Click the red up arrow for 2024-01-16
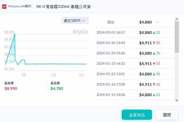184x122 pixels. click(154, 84)
